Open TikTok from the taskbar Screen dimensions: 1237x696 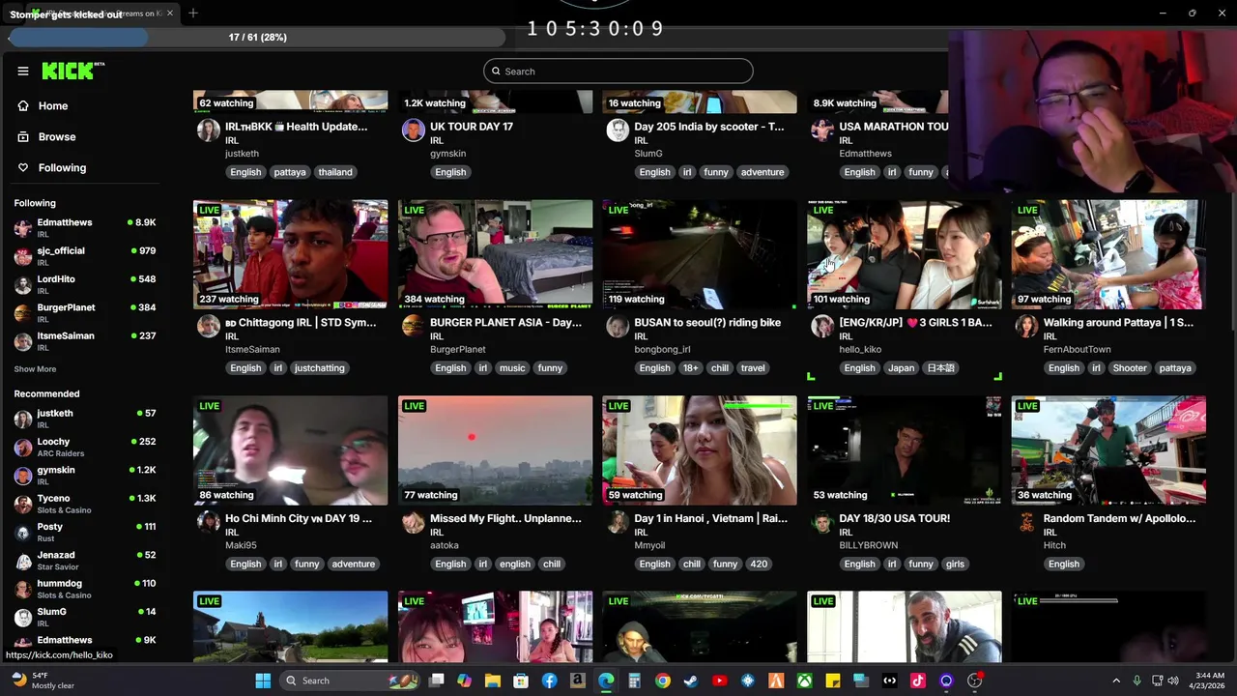coord(918,681)
